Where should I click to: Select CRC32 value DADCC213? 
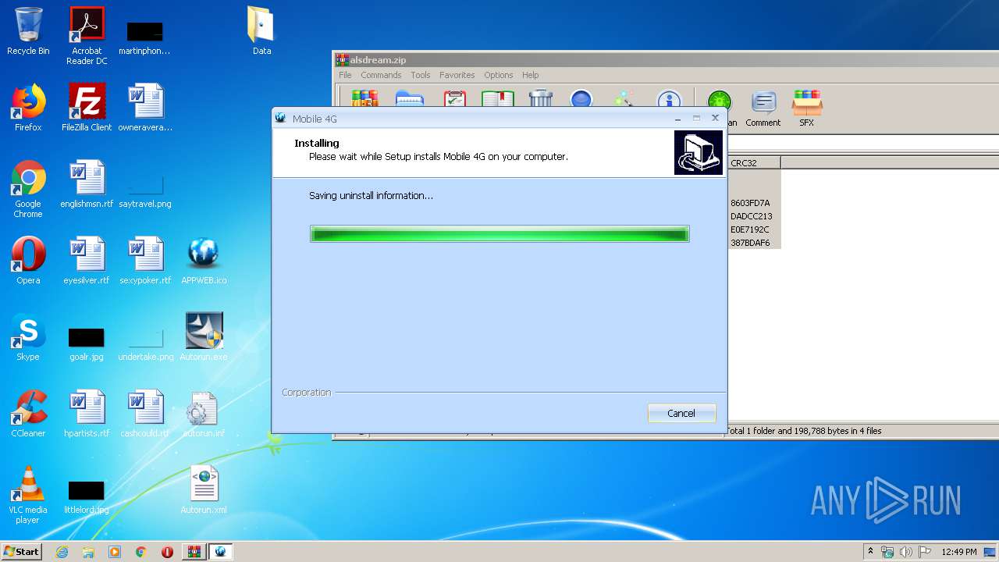pyautogui.click(x=752, y=216)
